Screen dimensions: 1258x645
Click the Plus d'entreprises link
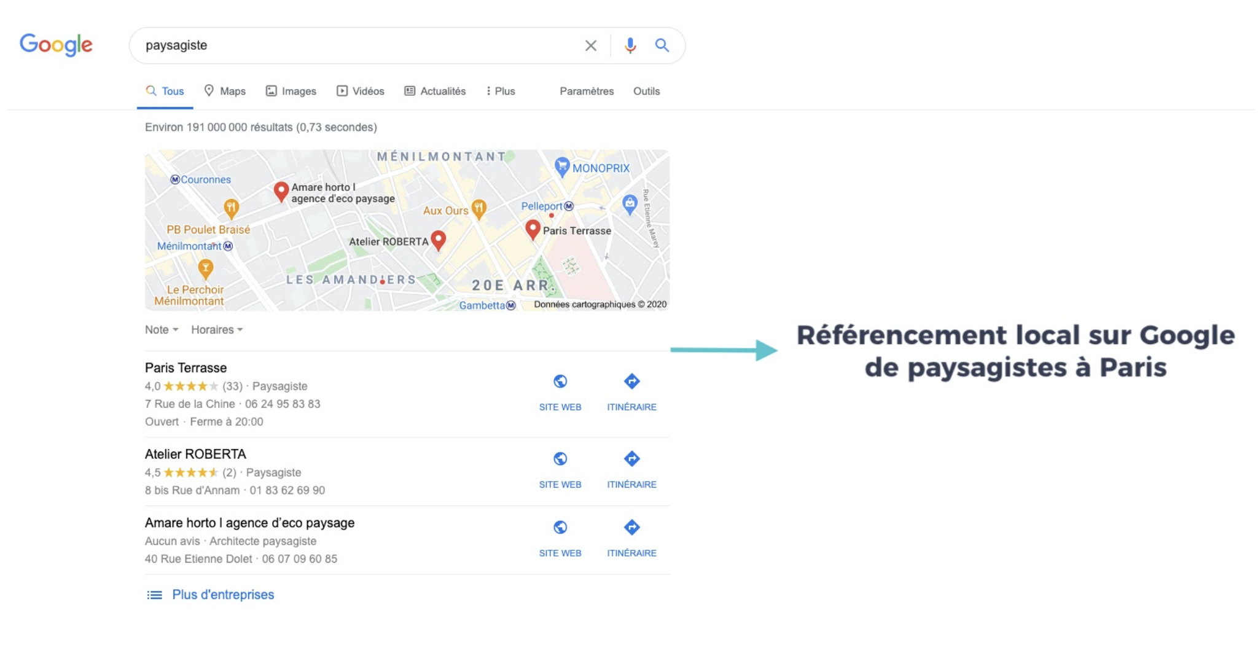click(x=223, y=595)
